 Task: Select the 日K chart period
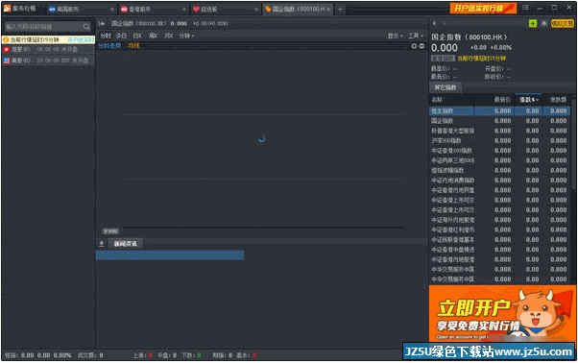click(137, 36)
